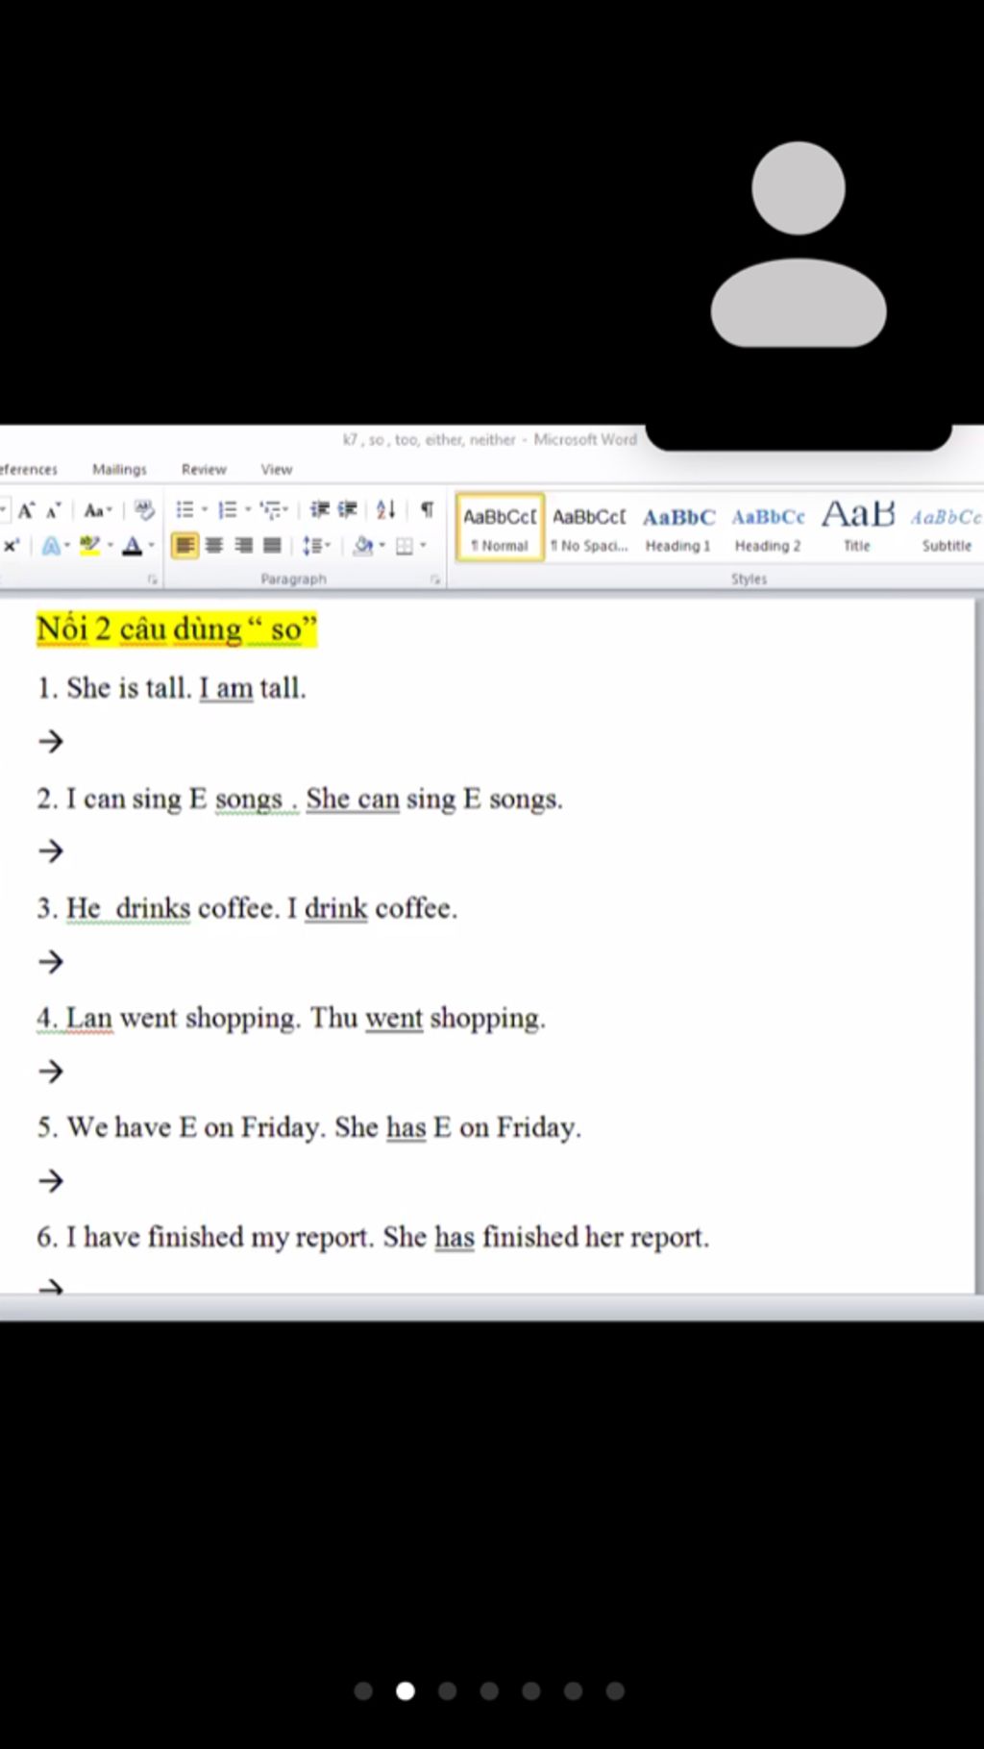Select the last carousel page dot
984x1749 pixels.
click(x=615, y=1690)
